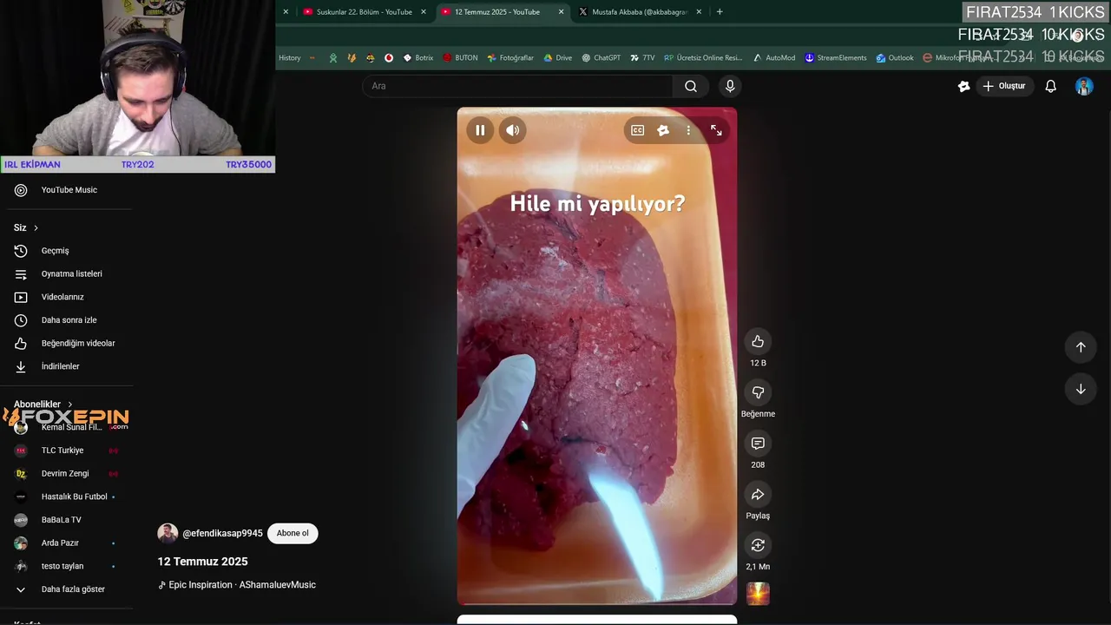The image size is (1111, 625).
Task: Open the account avatar menu
Action: click(1084, 86)
